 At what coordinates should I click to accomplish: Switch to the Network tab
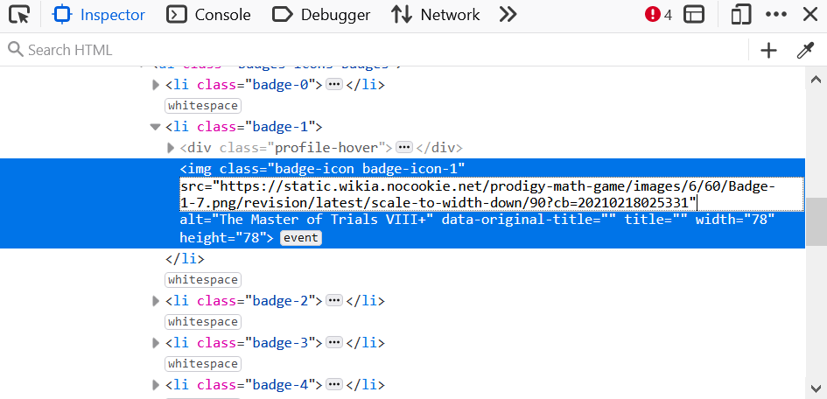(436, 15)
